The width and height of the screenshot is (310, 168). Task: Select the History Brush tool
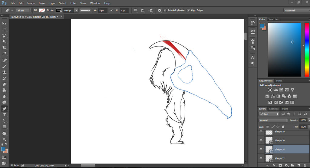pyautogui.click(x=4, y=78)
